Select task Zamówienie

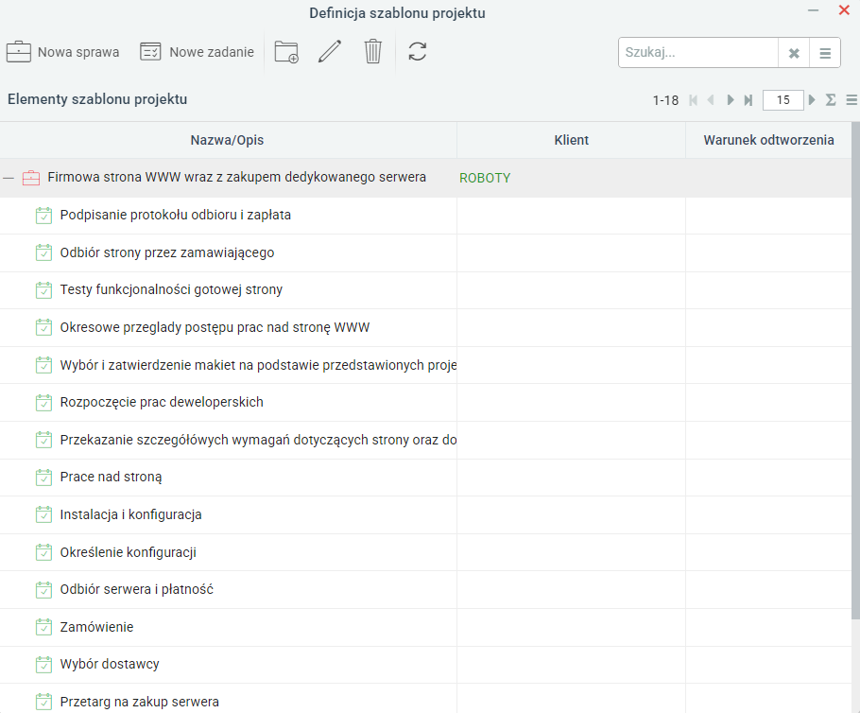(x=425, y=627)
